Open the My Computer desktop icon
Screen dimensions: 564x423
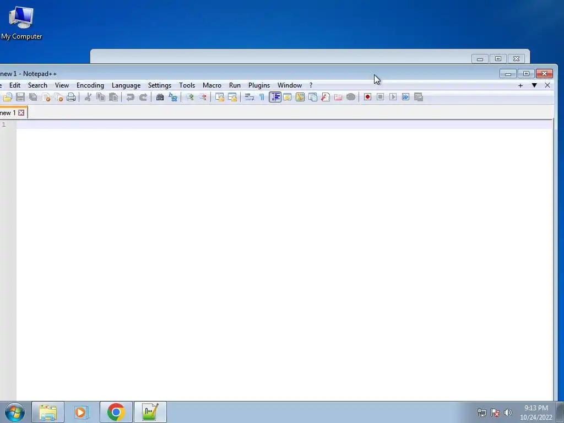[21, 23]
